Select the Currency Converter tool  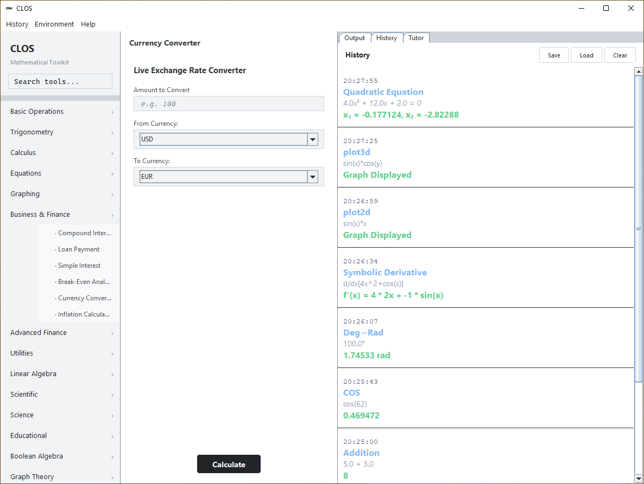(79, 298)
